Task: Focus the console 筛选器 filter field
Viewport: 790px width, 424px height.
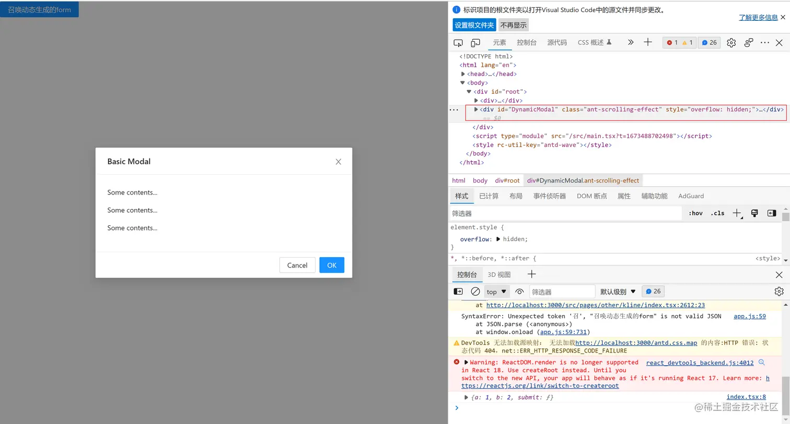Action: [562, 292]
